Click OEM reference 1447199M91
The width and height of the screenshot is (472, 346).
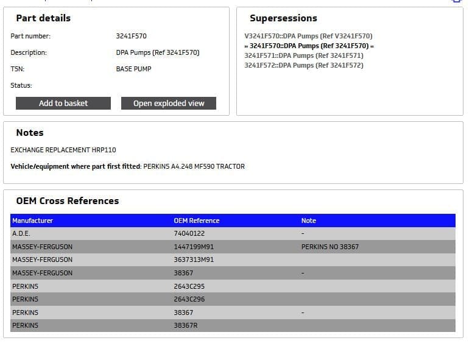[x=194, y=247]
